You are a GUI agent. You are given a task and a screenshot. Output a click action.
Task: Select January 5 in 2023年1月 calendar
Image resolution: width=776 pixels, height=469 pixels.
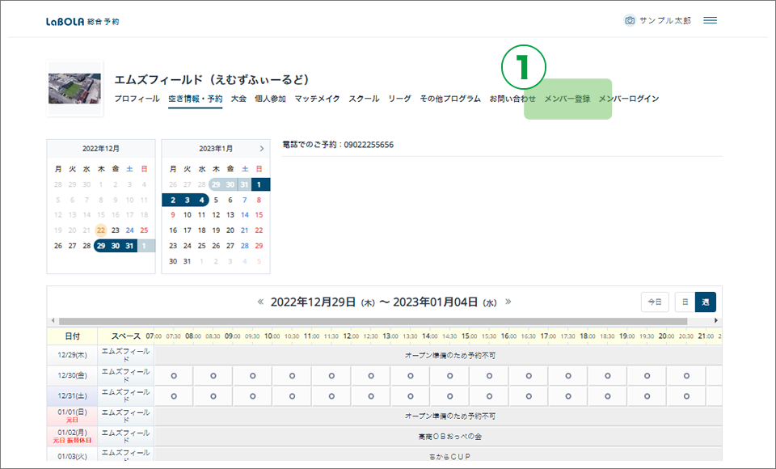coord(216,200)
